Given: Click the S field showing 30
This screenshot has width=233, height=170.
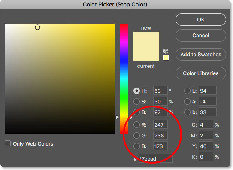Looking at the screenshot, I should click(x=160, y=101).
